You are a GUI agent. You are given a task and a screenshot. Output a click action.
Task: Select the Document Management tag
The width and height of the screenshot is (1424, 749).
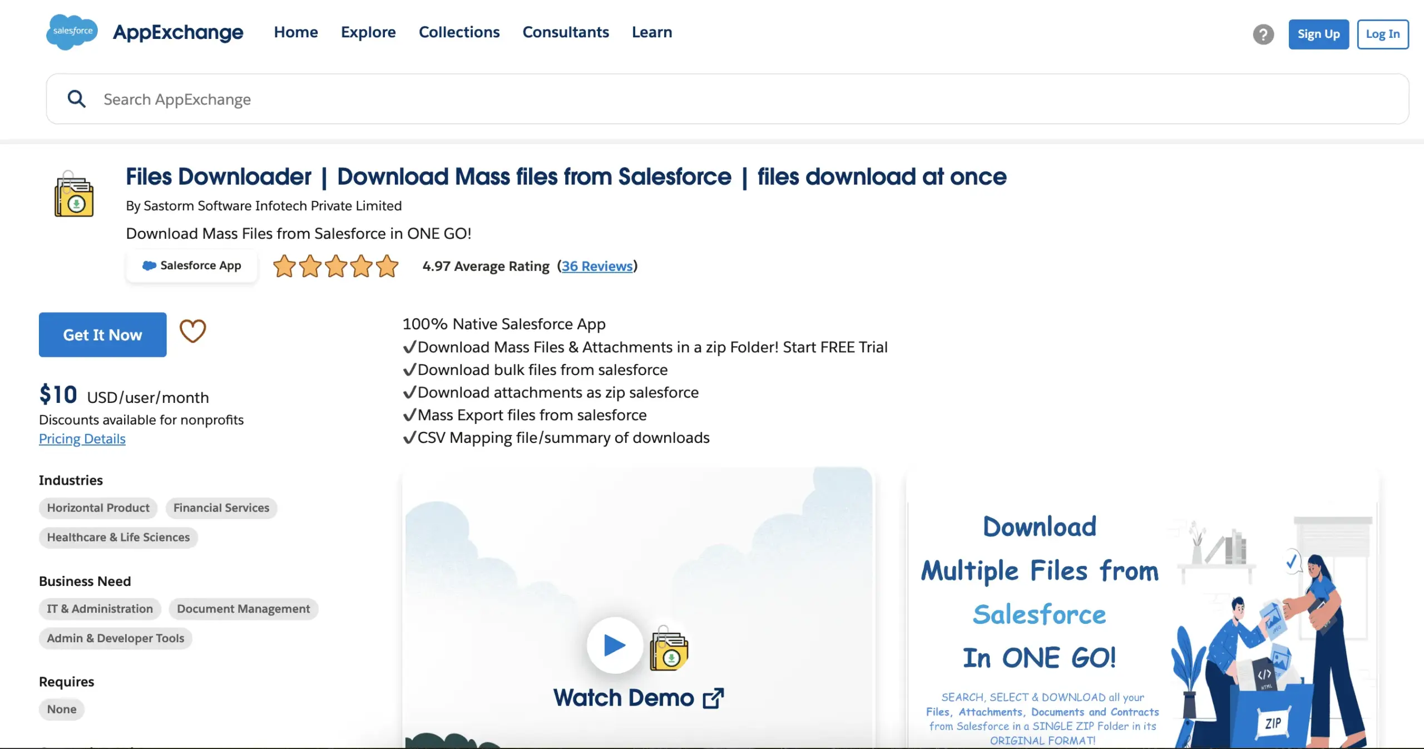[x=243, y=609]
